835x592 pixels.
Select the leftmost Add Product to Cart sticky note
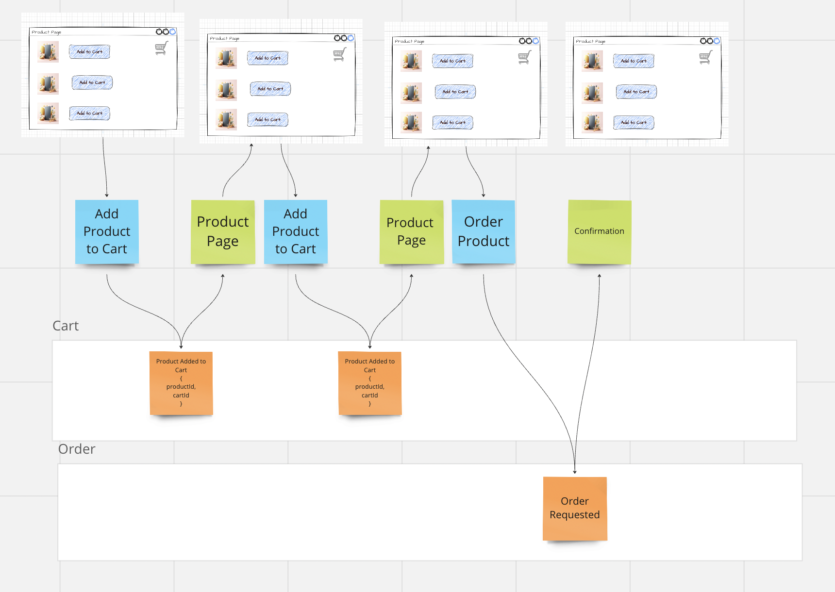107,231
